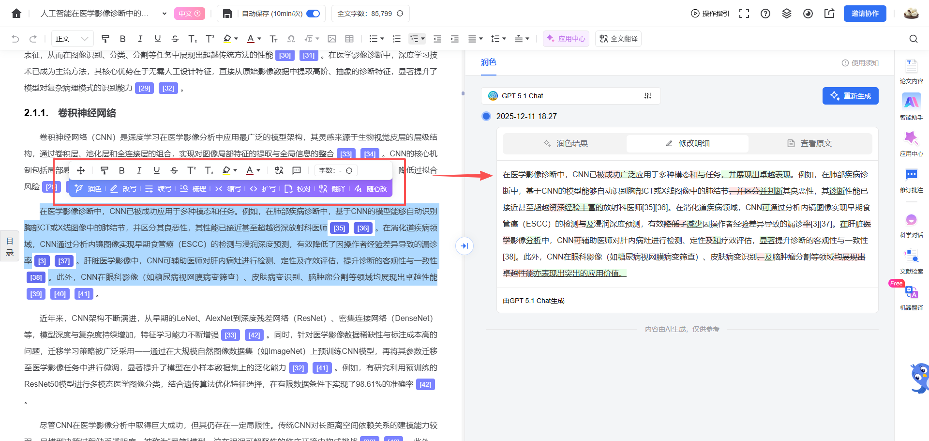The image size is (929, 441).
Task: Open text alignment dropdown
Action: click(x=476, y=39)
